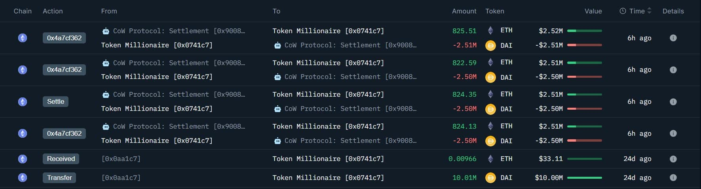Open details icon for the 10.01M DAI transfer

click(673, 178)
